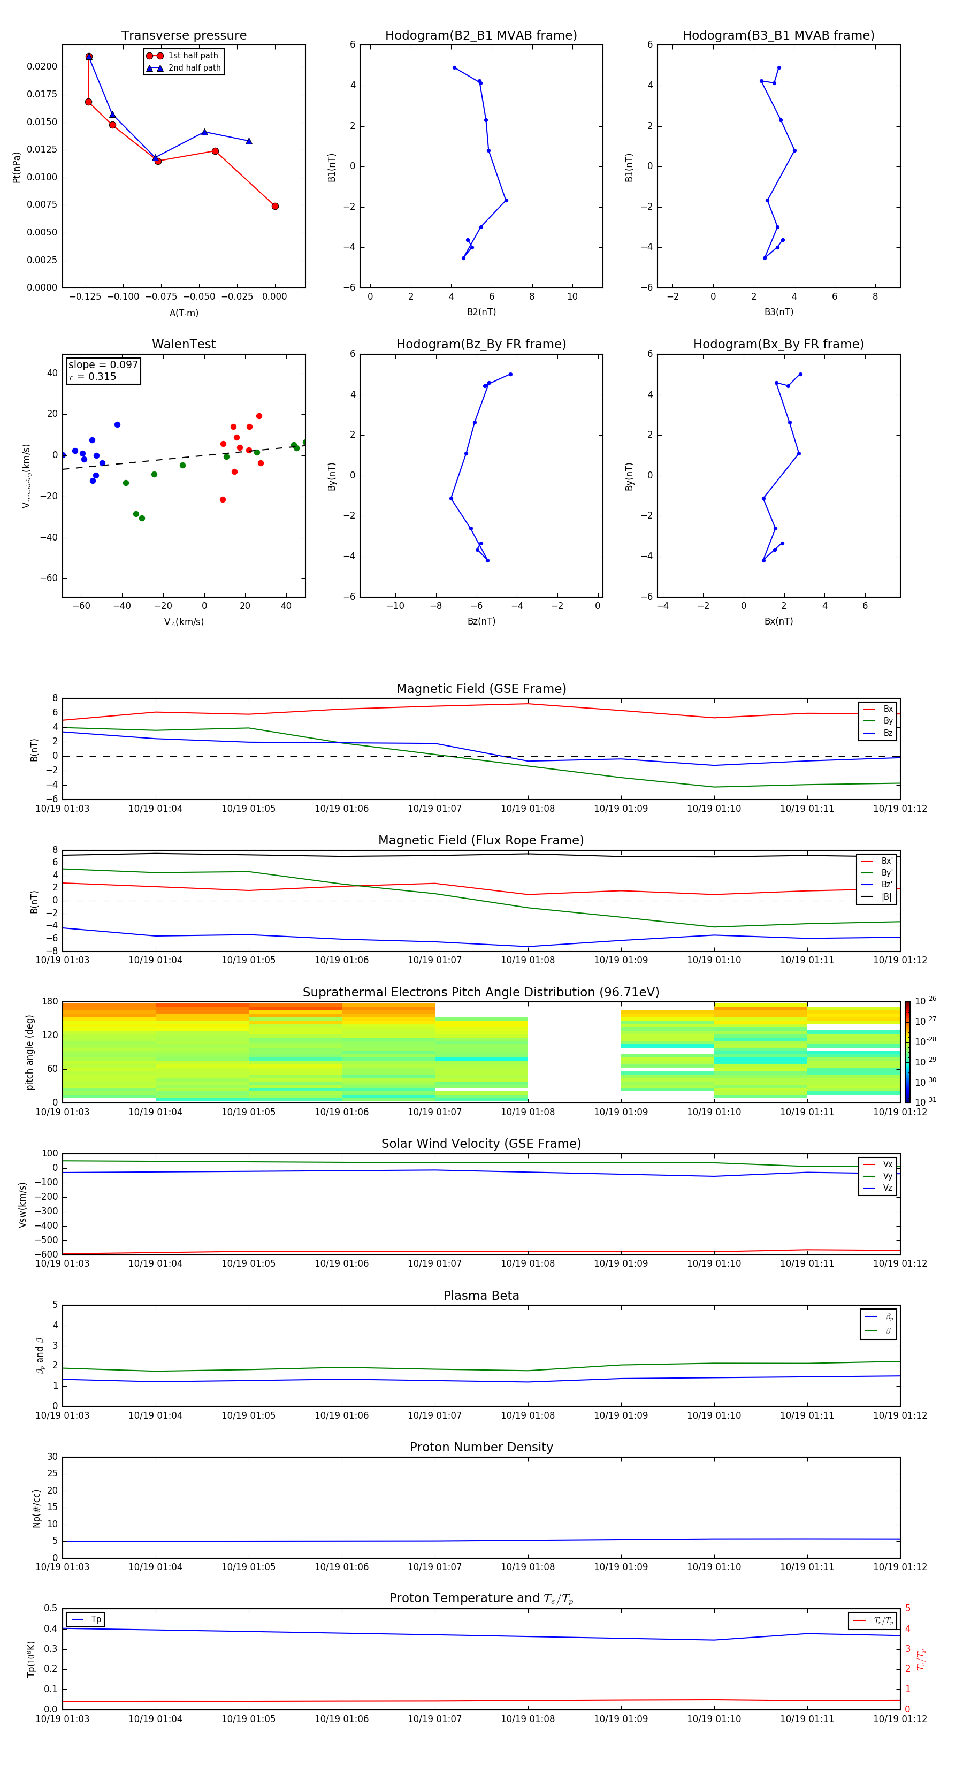This screenshot has height=1766, width=963.
Task: Click the 'r = 0.315' annotation
Action: click(x=93, y=376)
